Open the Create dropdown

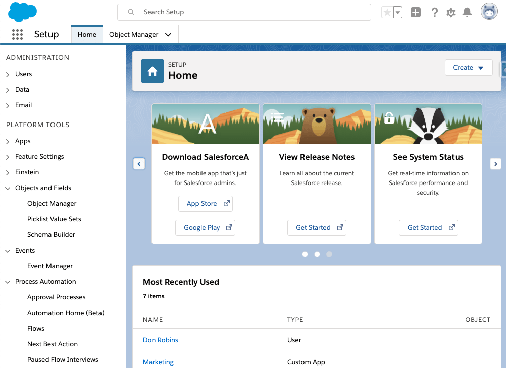pyautogui.click(x=468, y=68)
